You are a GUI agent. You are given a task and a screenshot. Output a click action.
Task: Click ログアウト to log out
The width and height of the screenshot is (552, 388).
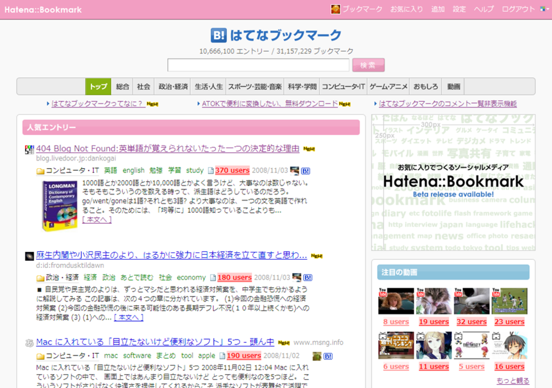(x=518, y=9)
